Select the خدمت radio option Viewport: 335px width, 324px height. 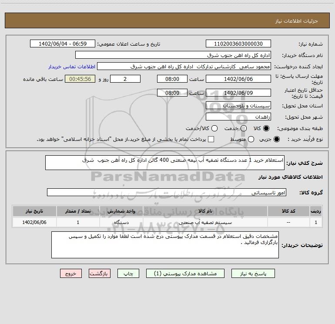[244, 128]
